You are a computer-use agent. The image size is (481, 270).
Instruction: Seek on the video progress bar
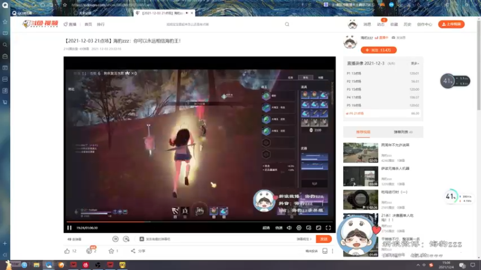pyautogui.click(x=200, y=221)
